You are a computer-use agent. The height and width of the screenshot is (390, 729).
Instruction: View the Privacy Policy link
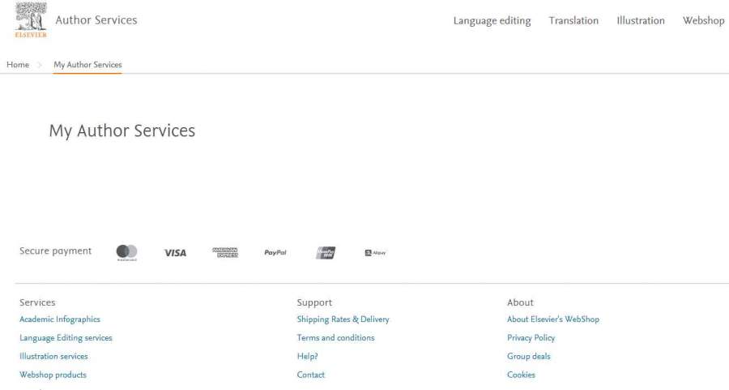coord(531,338)
